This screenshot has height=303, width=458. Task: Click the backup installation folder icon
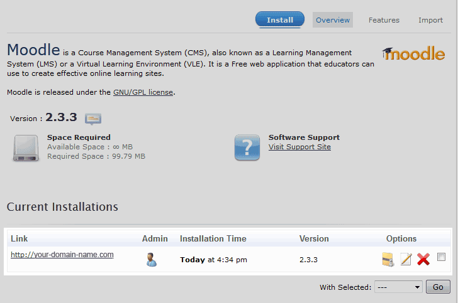click(x=388, y=259)
